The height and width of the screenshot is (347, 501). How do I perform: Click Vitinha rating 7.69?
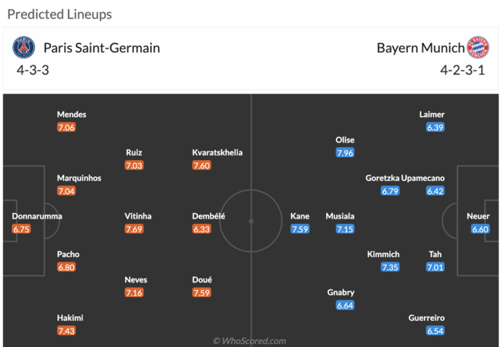click(134, 229)
